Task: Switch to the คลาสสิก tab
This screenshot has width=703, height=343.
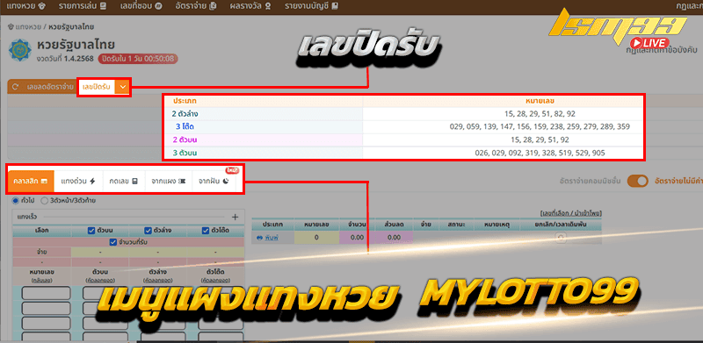Action: [32, 181]
